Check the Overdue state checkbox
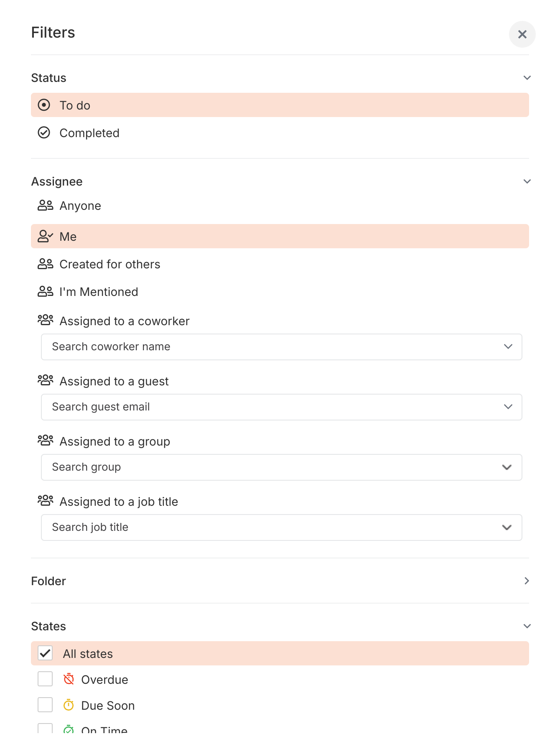560x744 pixels. point(45,679)
